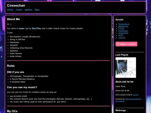Open the Instagram profile link
The width and height of the screenshot is (151, 113).
coord(123,31)
